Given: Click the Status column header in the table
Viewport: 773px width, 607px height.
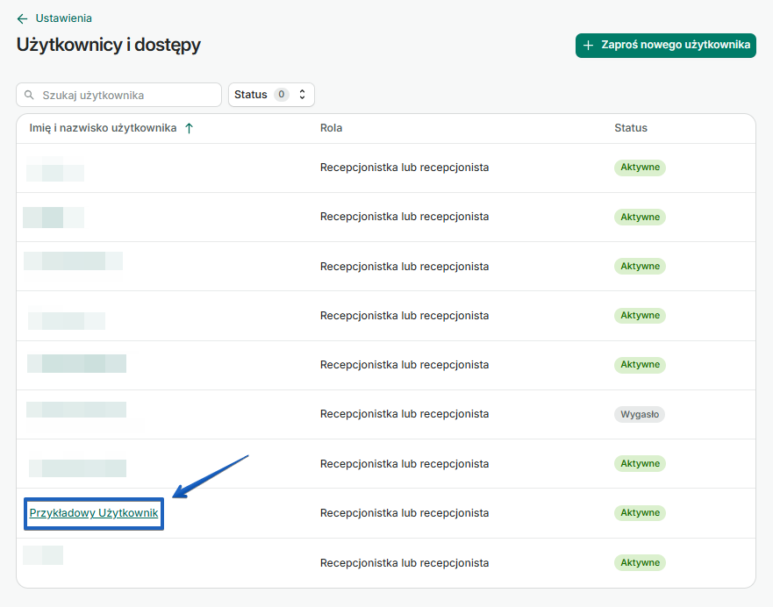Looking at the screenshot, I should (630, 128).
